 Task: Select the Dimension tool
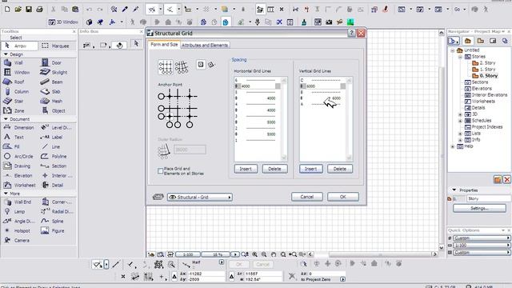[x=19, y=128]
